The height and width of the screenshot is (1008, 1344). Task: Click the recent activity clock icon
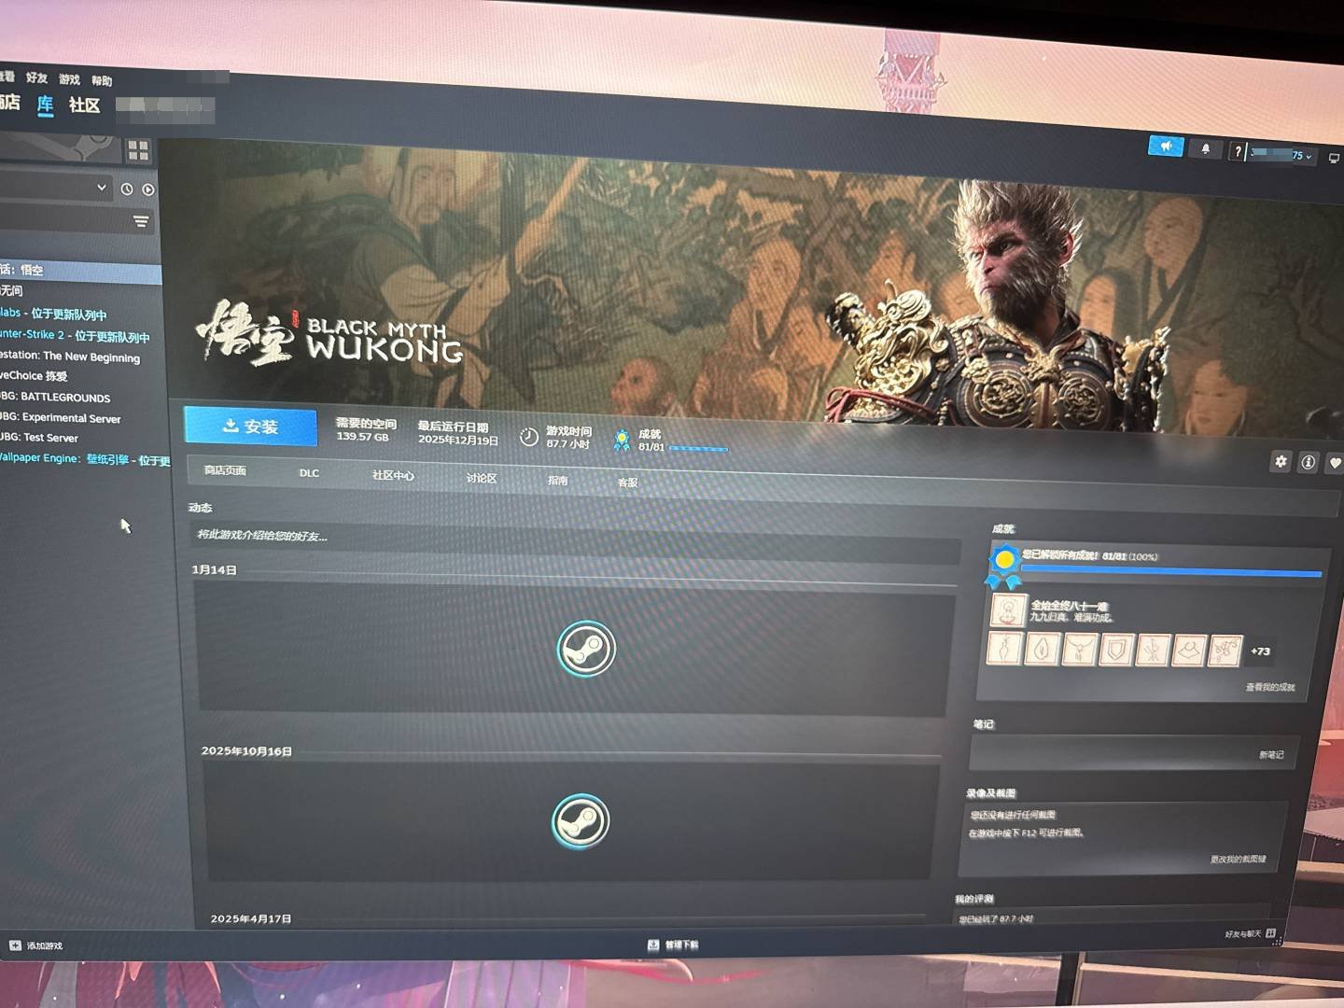coord(127,189)
